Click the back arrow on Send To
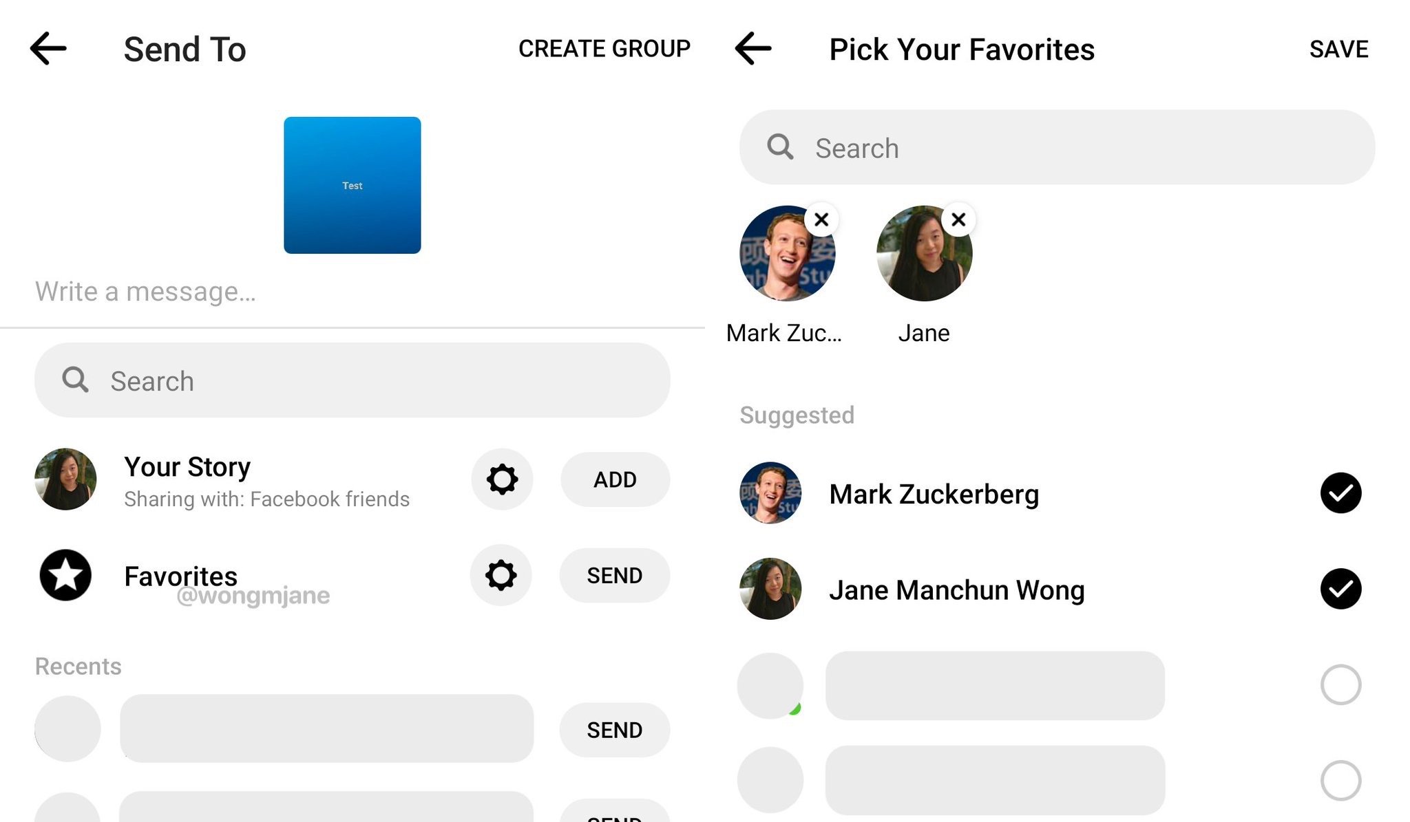The height and width of the screenshot is (822, 1410). click(x=49, y=47)
